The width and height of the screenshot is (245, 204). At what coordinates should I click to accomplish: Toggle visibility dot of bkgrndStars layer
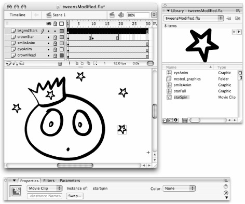click(x=49, y=31)
